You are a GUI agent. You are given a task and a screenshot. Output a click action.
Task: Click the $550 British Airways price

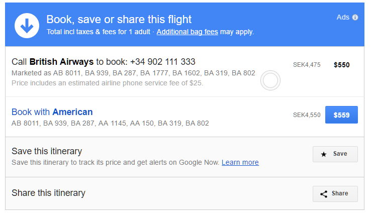(x=341, y=65)
